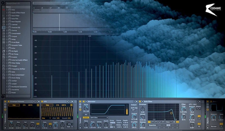Click Saturator hot-swap preset icon
This screenshot has width=225, height=131.
134,102
